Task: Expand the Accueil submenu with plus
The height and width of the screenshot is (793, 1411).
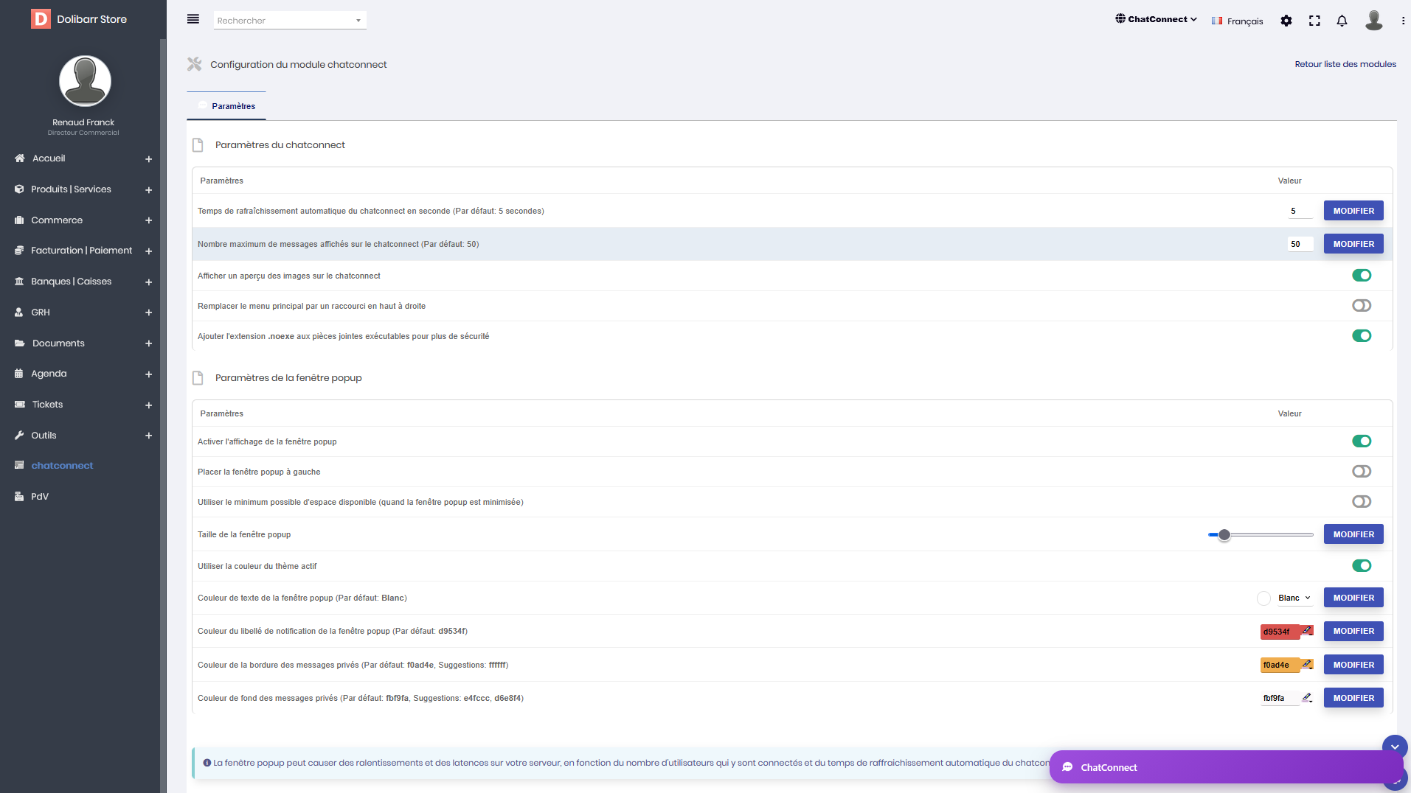Action: 148,159
